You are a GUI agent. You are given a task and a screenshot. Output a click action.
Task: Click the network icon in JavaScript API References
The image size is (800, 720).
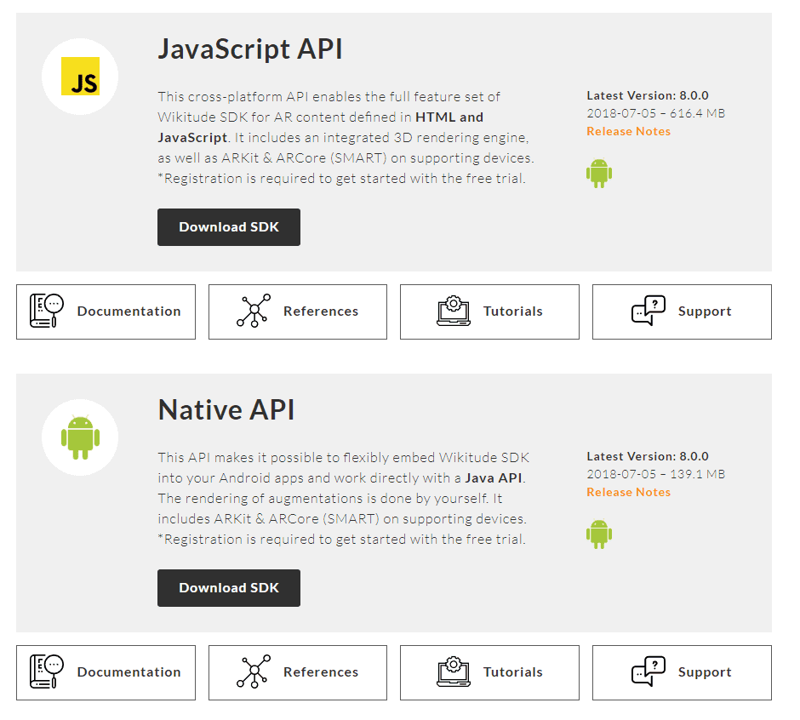pos(254,311)
